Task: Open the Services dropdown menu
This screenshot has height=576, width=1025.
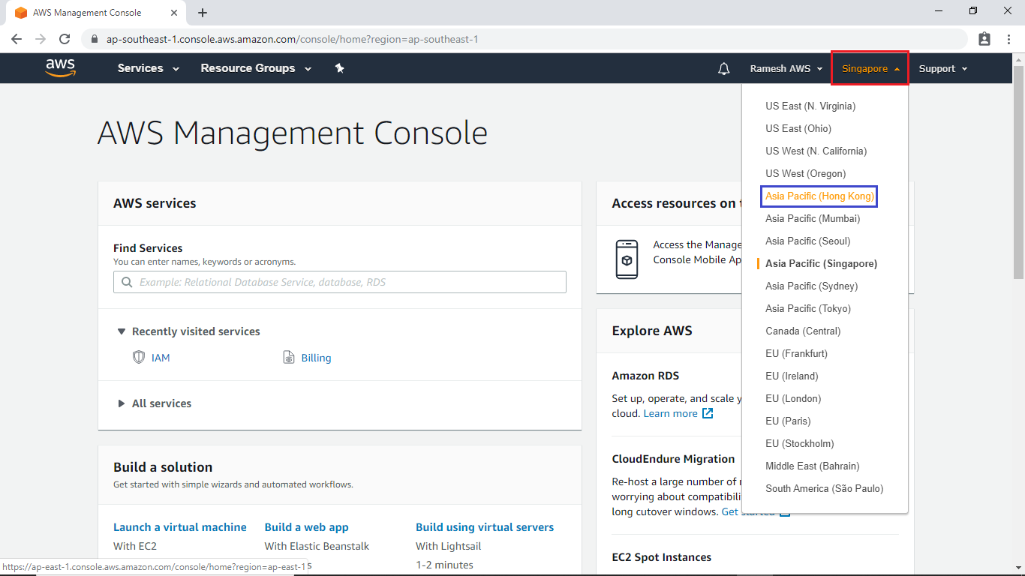Action: pos(149,68)
